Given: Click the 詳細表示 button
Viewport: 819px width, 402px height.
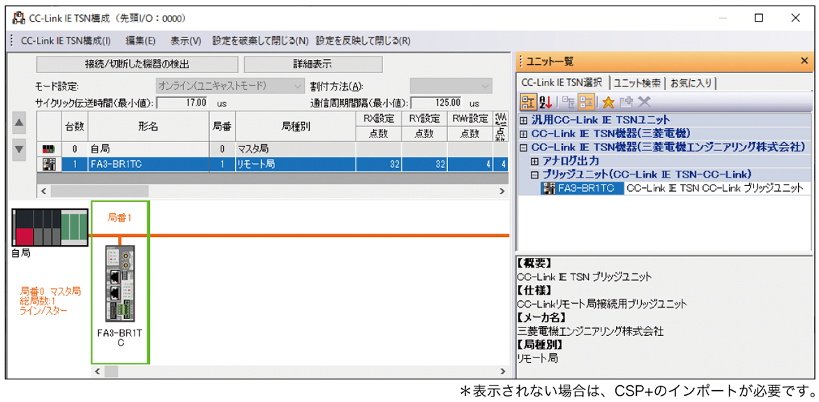Looking at the screenshot, I should 313,65.
